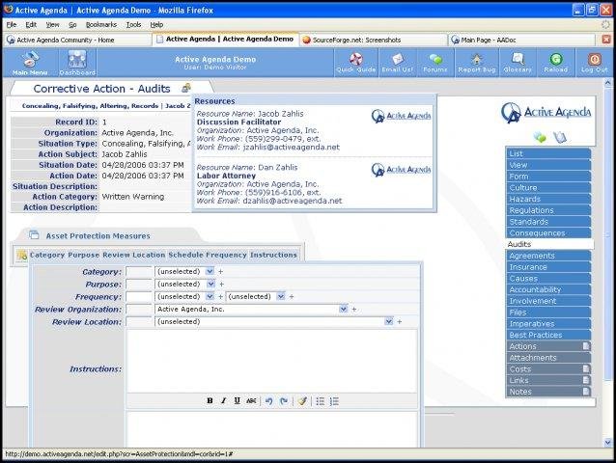616x463 pixels.
Task: Click the unordered bullet list icon
Action: pos(321,401)
